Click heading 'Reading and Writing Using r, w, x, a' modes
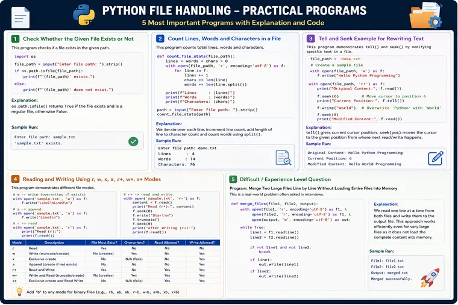458x305 pixels. tap(92, 179)
